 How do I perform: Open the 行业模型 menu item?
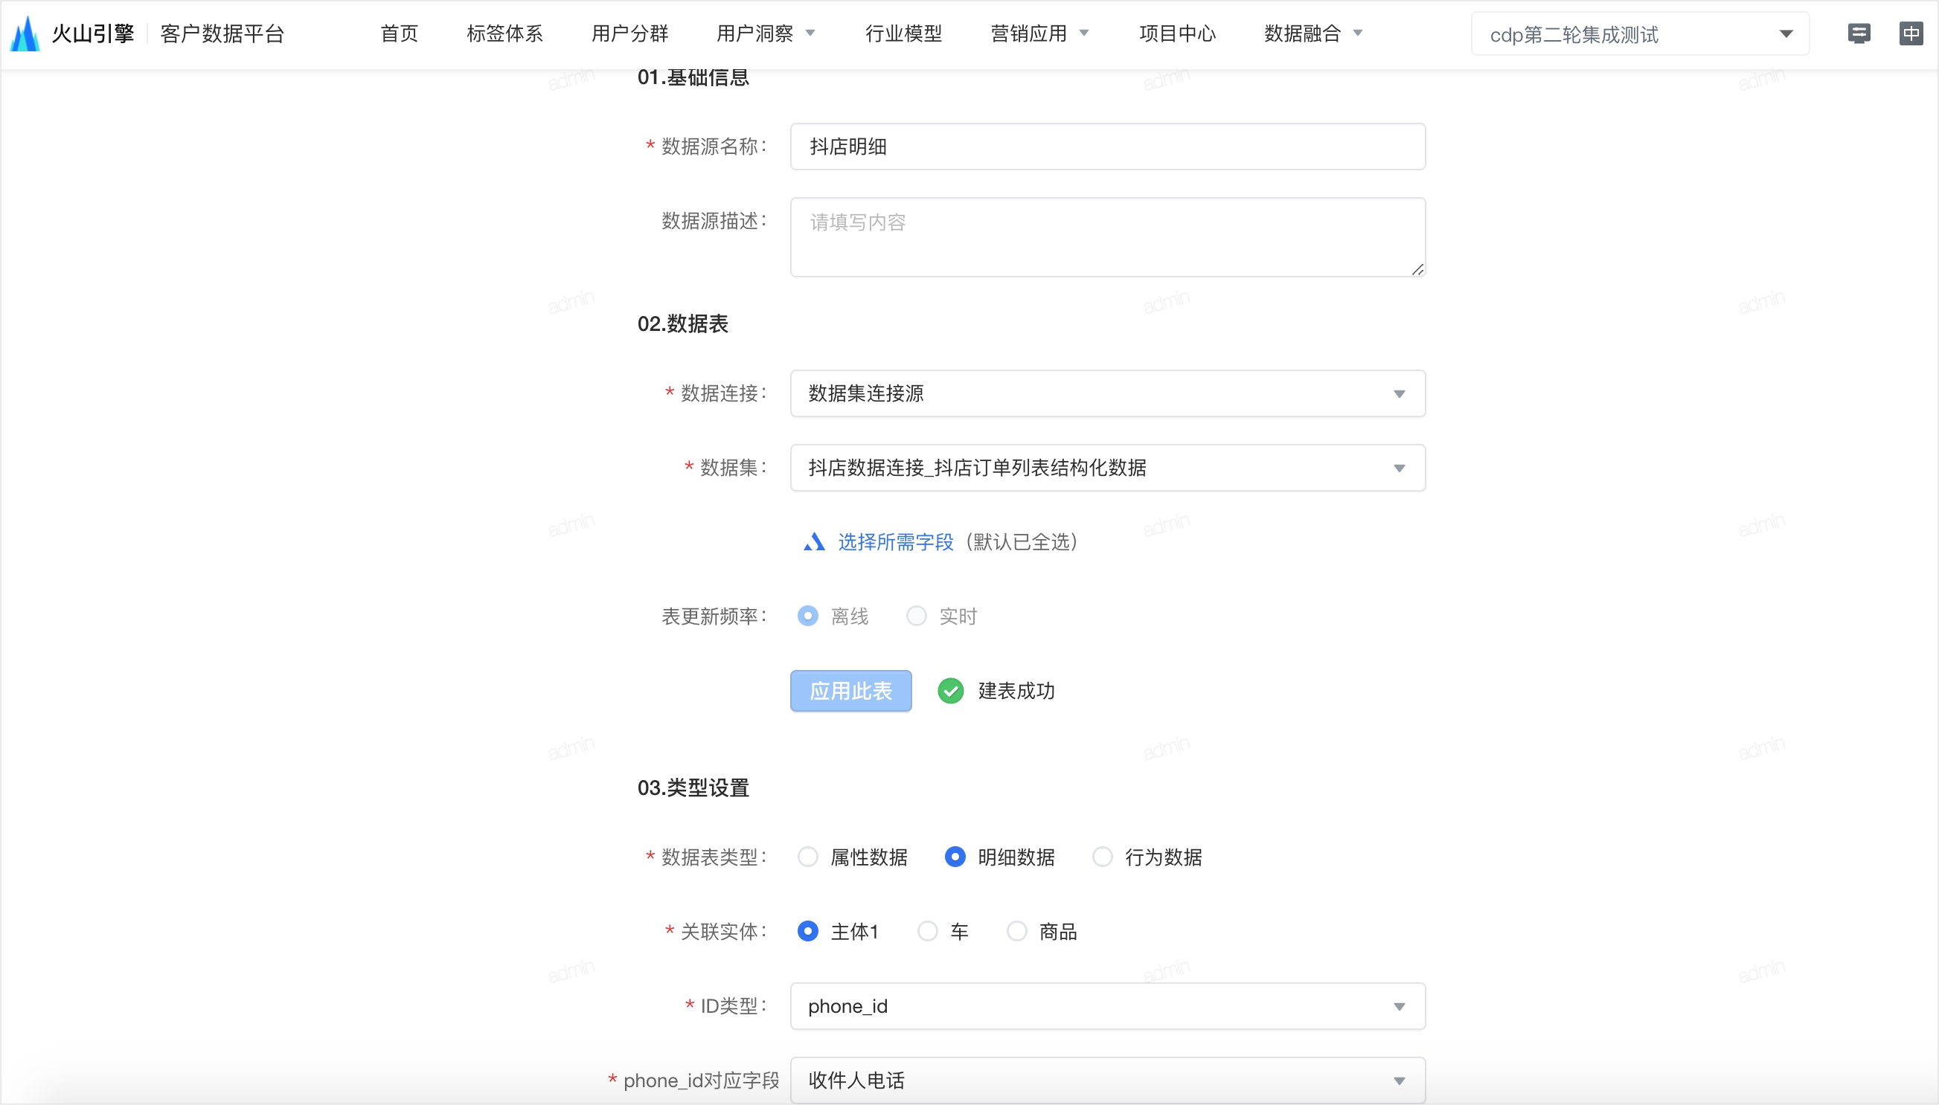pos(903,33)
